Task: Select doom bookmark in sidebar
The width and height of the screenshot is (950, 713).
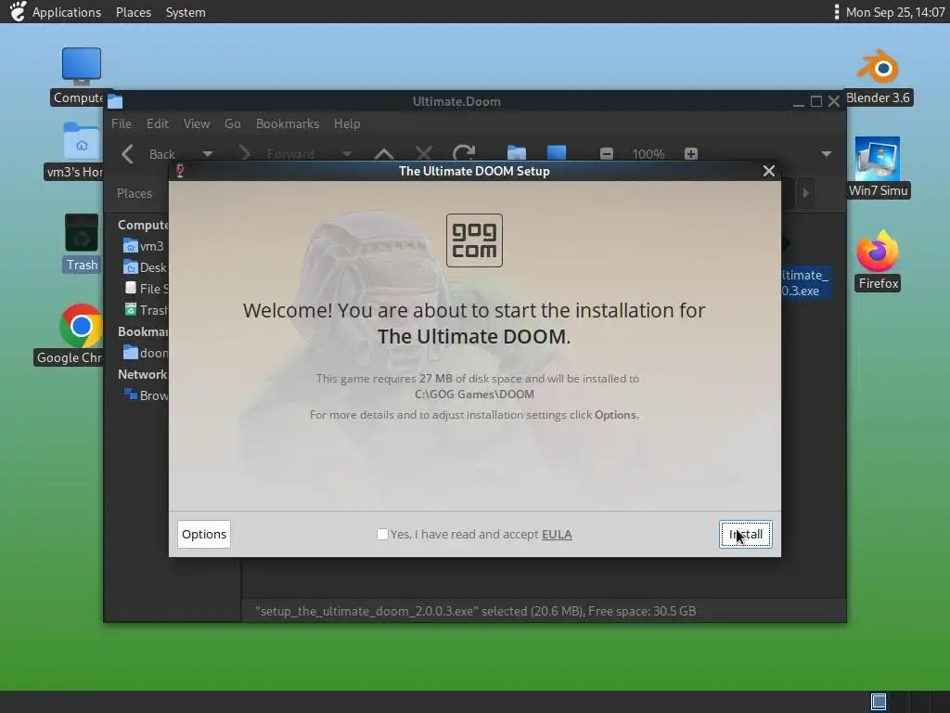Action: click(146, 353)
